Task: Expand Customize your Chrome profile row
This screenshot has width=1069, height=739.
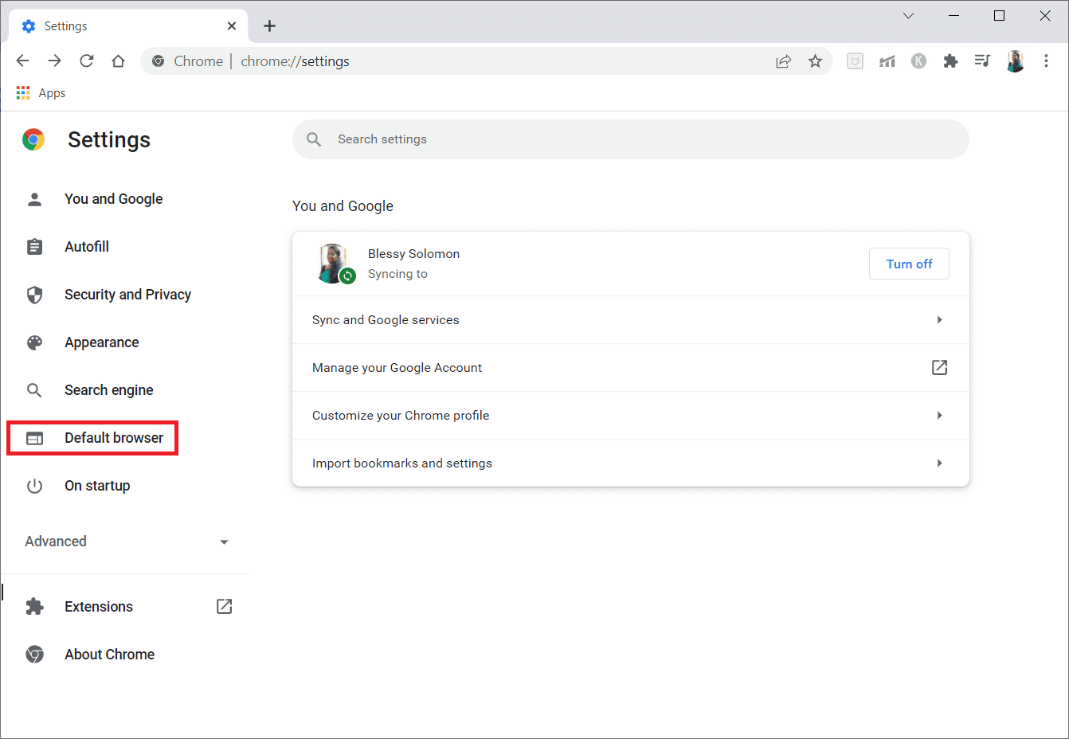Action: click(x=630, y=416)
